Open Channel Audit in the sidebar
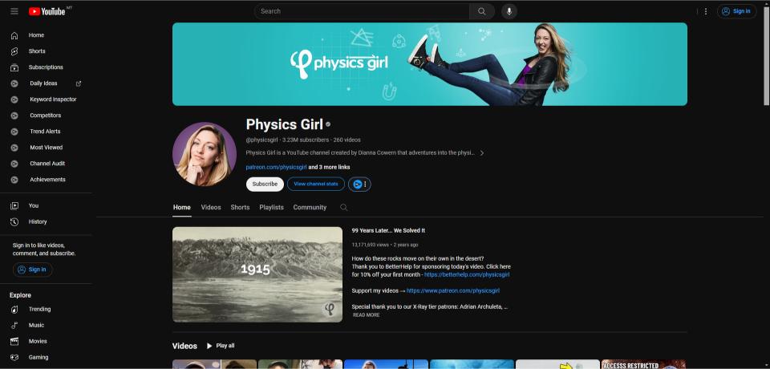The width and height of the screenshot is (770, 369). coord(47,164)
